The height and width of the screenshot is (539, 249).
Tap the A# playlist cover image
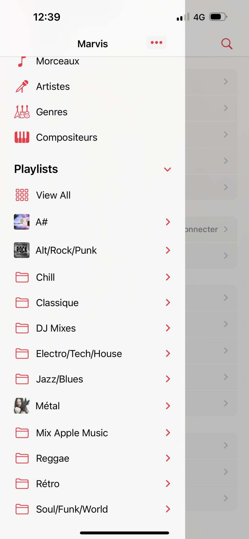22,222
